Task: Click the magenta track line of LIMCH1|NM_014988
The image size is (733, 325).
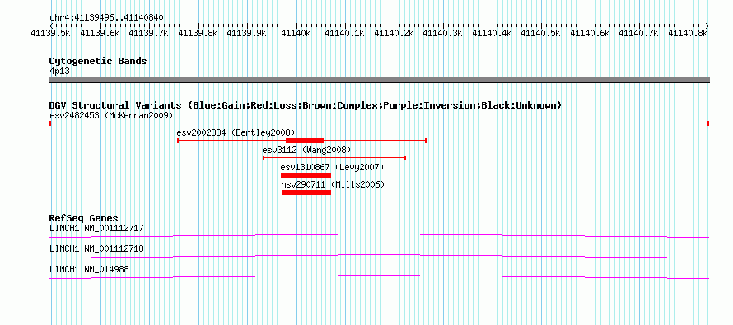Action: pos(379,277)
